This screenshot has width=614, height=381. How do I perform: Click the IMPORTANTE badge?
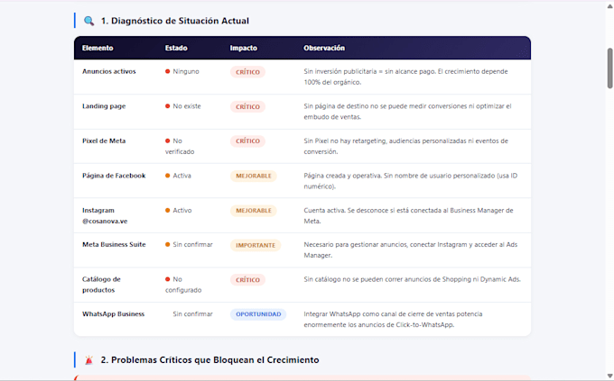click(256, 245)
